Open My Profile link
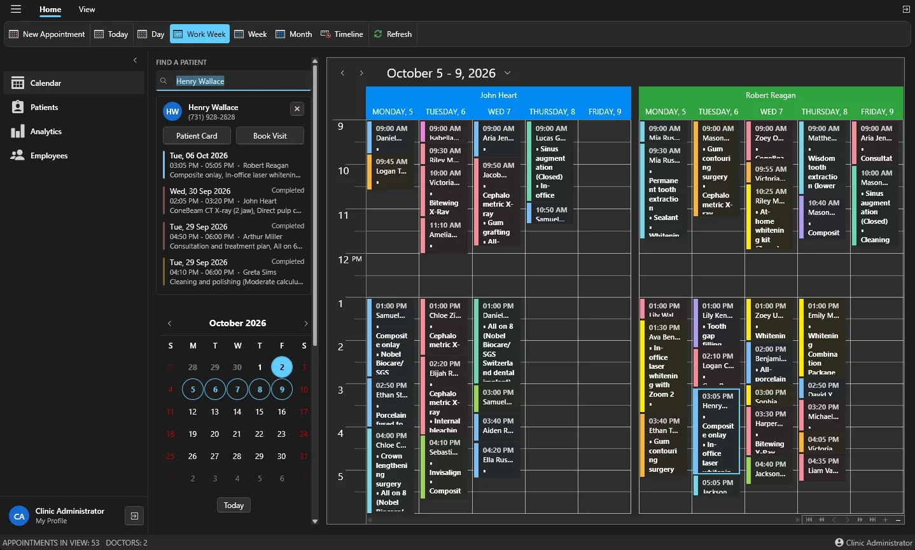This screenshot has height=550, width=915. point(51,521)
